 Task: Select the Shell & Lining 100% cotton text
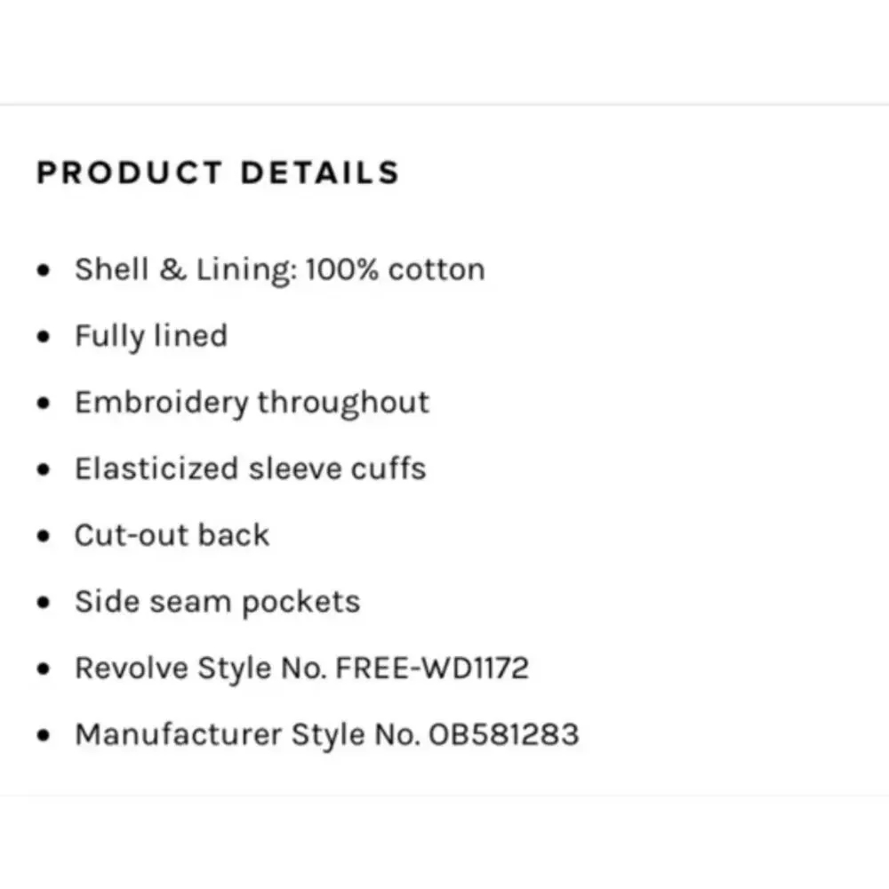click(x=280, y=269)
